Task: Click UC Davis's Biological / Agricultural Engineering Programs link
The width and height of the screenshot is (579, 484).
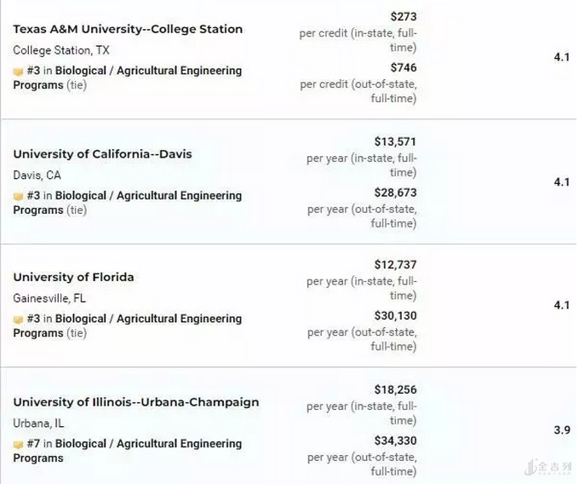Action: (x=148, y=195)
